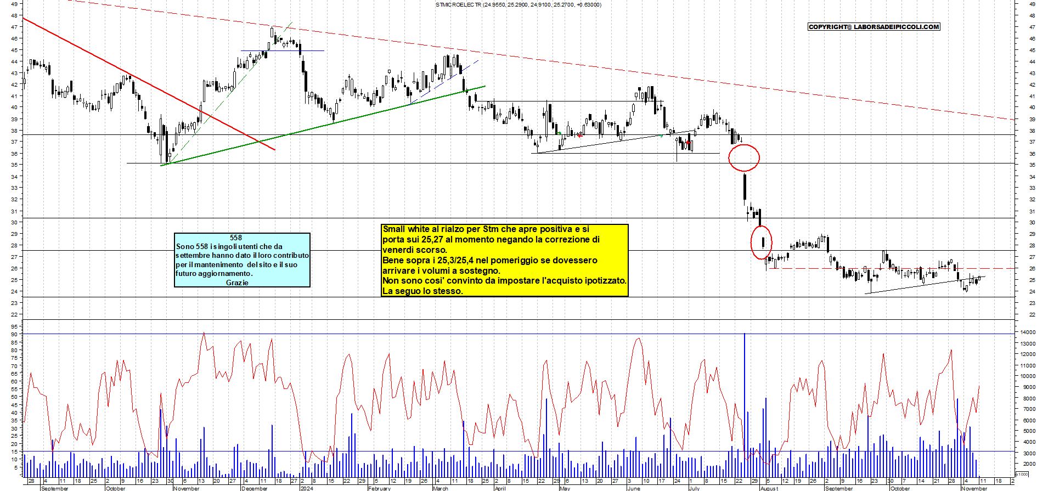
Task: Click the STMICROELECTR price title text
Action: pyautogui.click(x=518, y=5)
